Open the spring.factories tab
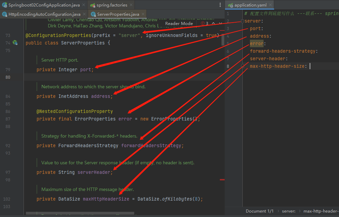This screenshot has height=217, width=339. pyautogui.click(x=112, y=5)
